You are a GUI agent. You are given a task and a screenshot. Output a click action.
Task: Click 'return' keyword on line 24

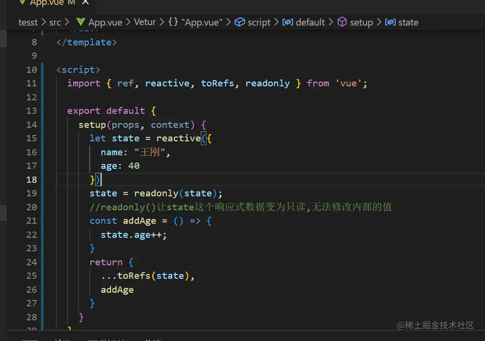106,262
